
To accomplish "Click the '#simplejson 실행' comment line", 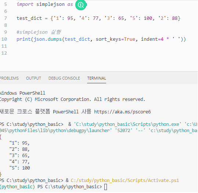I will (39, 32).
